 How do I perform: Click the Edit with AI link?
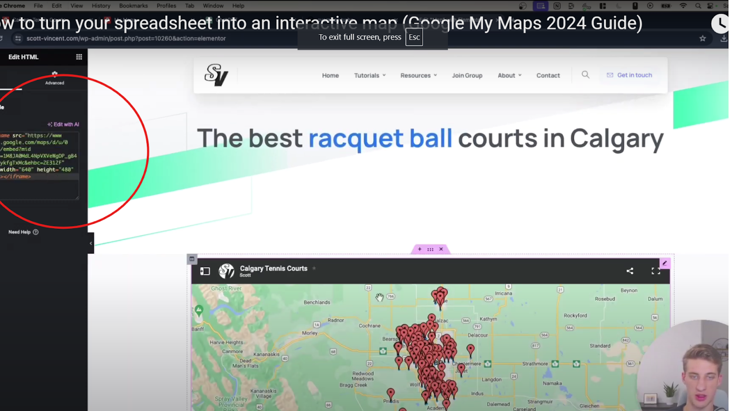pyautogui.click(x=64, y=124)
